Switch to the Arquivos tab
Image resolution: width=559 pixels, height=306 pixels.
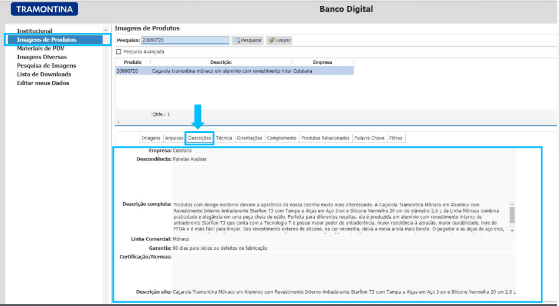point(174,138)
